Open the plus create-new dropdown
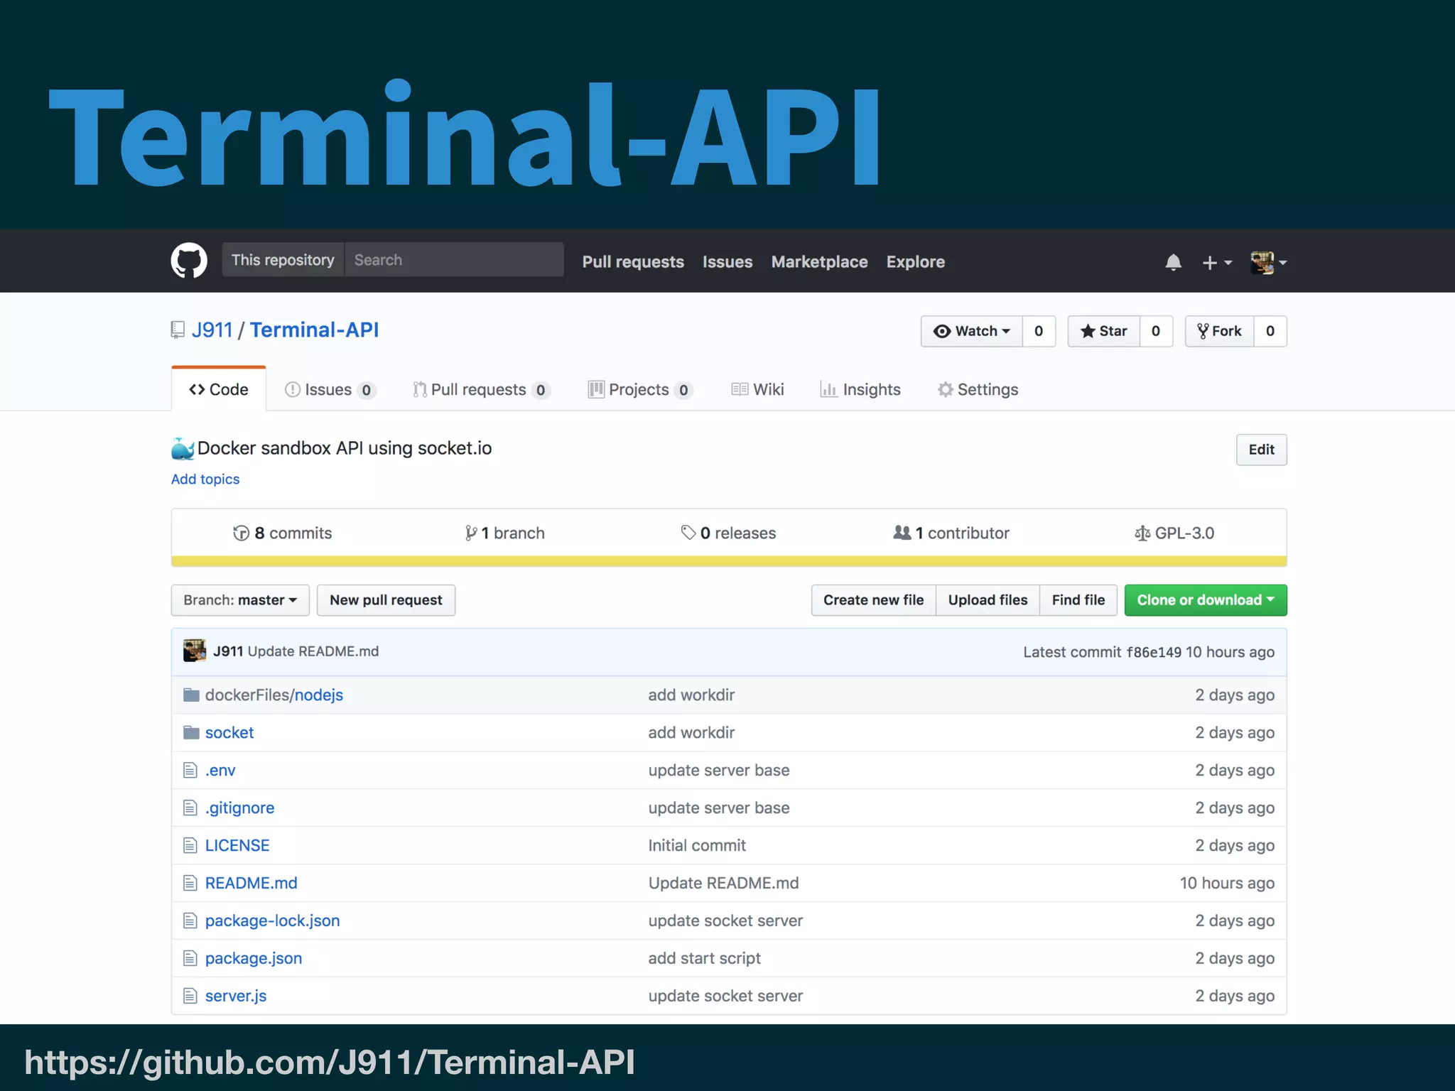The height and width of the screenshot is (1091, 1455). [1217, 263]
